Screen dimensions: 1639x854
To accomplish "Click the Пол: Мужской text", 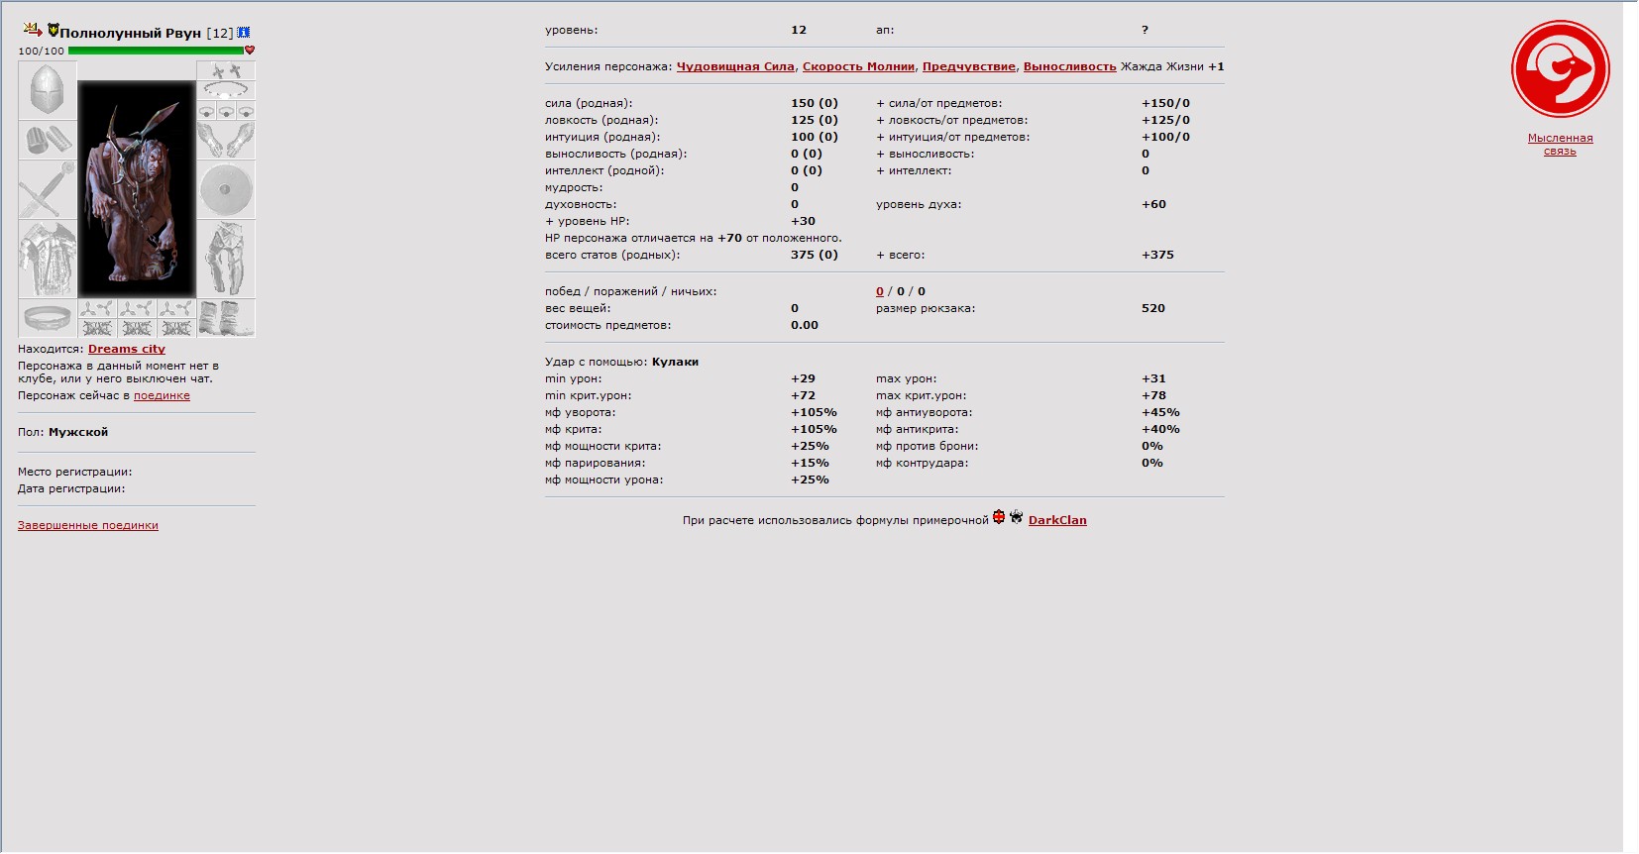I will [62, 432].
